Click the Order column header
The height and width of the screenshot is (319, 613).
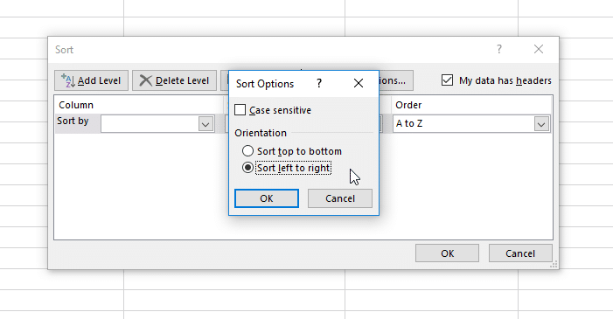(408, 105)
